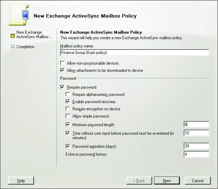The height and width of the screenshot is (189, 218).
Task: Tick Require encryption on device
Action: pos(68,109)
